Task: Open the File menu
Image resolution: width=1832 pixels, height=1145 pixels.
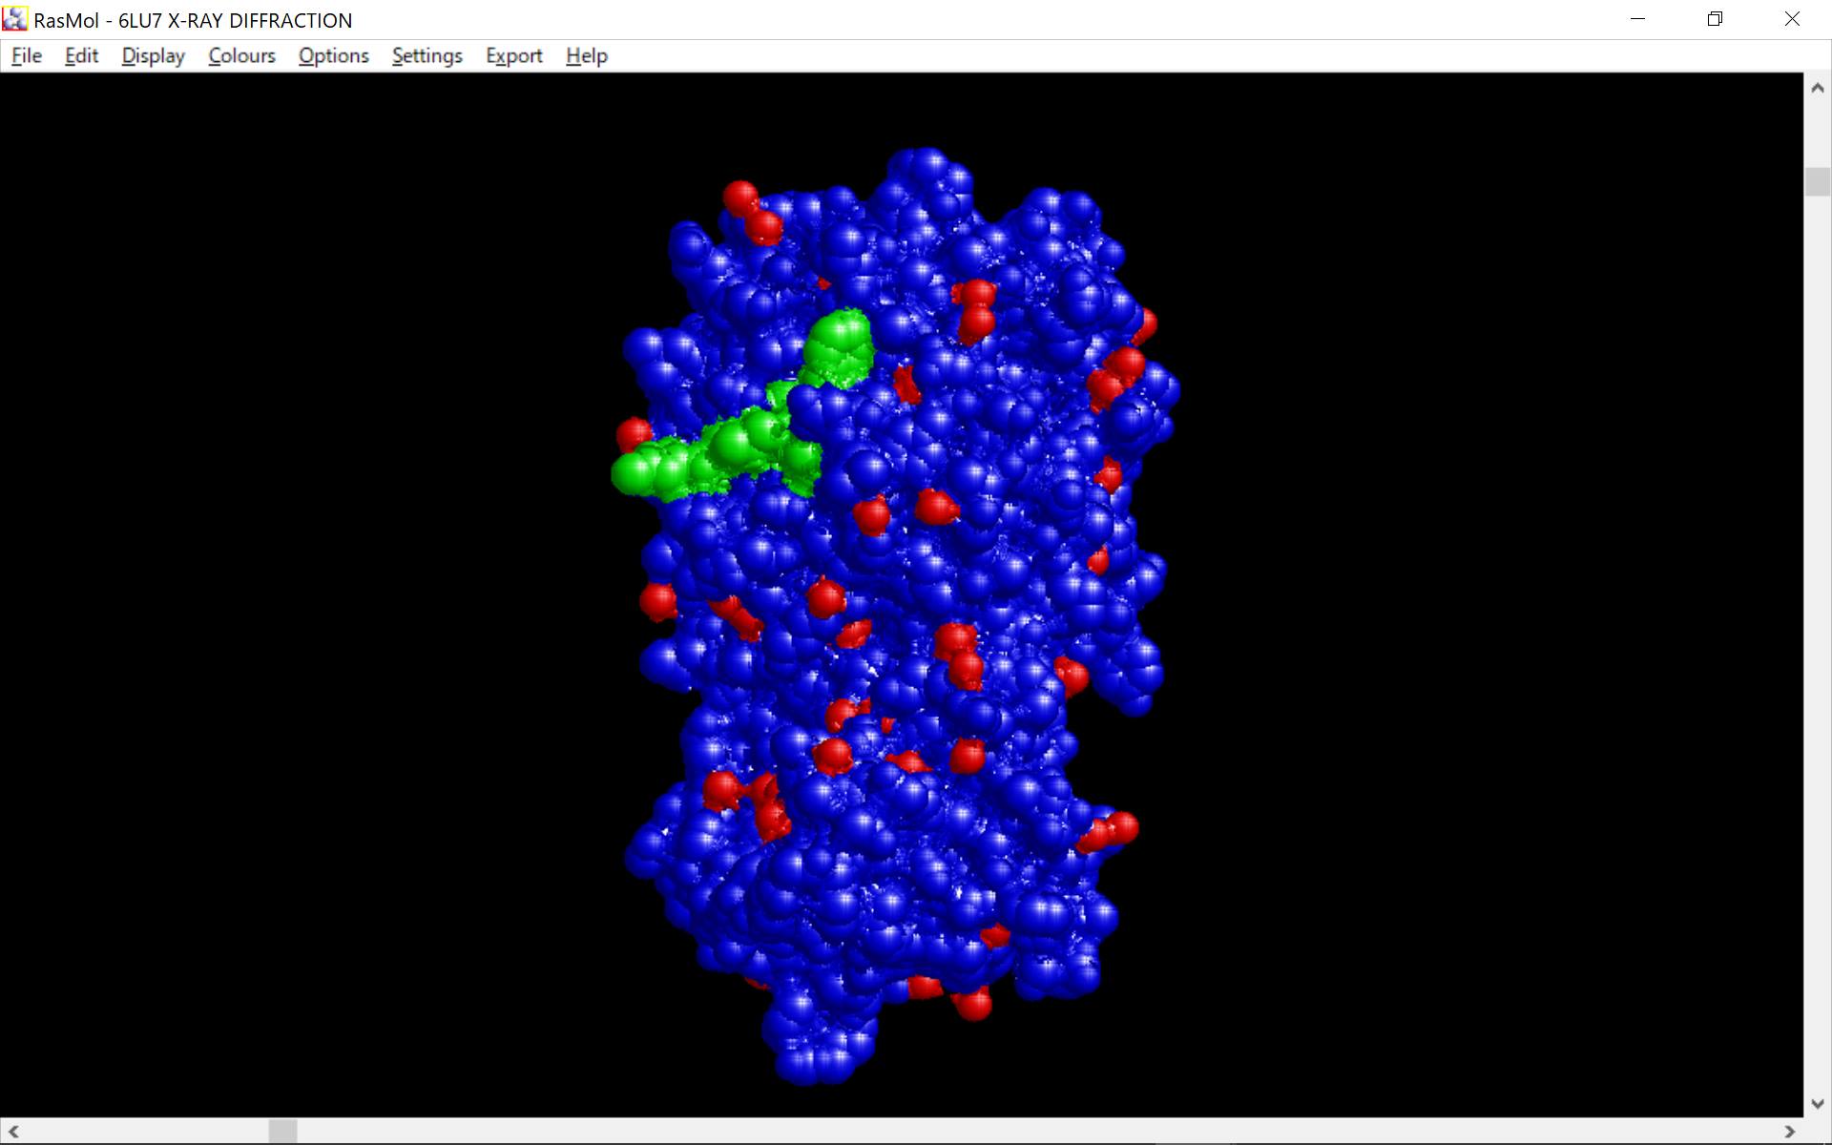Action: [x=27, y=56]
